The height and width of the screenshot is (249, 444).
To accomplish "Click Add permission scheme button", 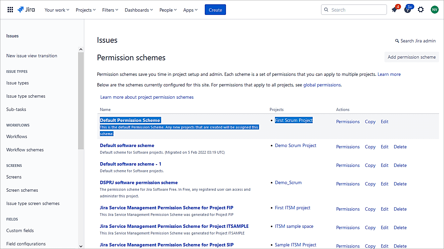I will (412, 57).
